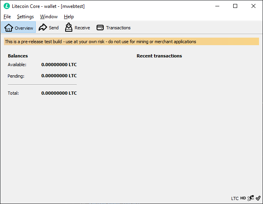Click the Litecoin logo in title bar

click(x=6, y=6)
